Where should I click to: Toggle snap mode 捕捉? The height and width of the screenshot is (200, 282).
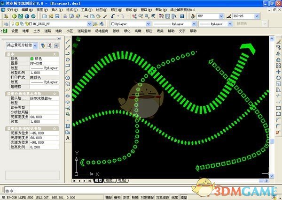109,197
